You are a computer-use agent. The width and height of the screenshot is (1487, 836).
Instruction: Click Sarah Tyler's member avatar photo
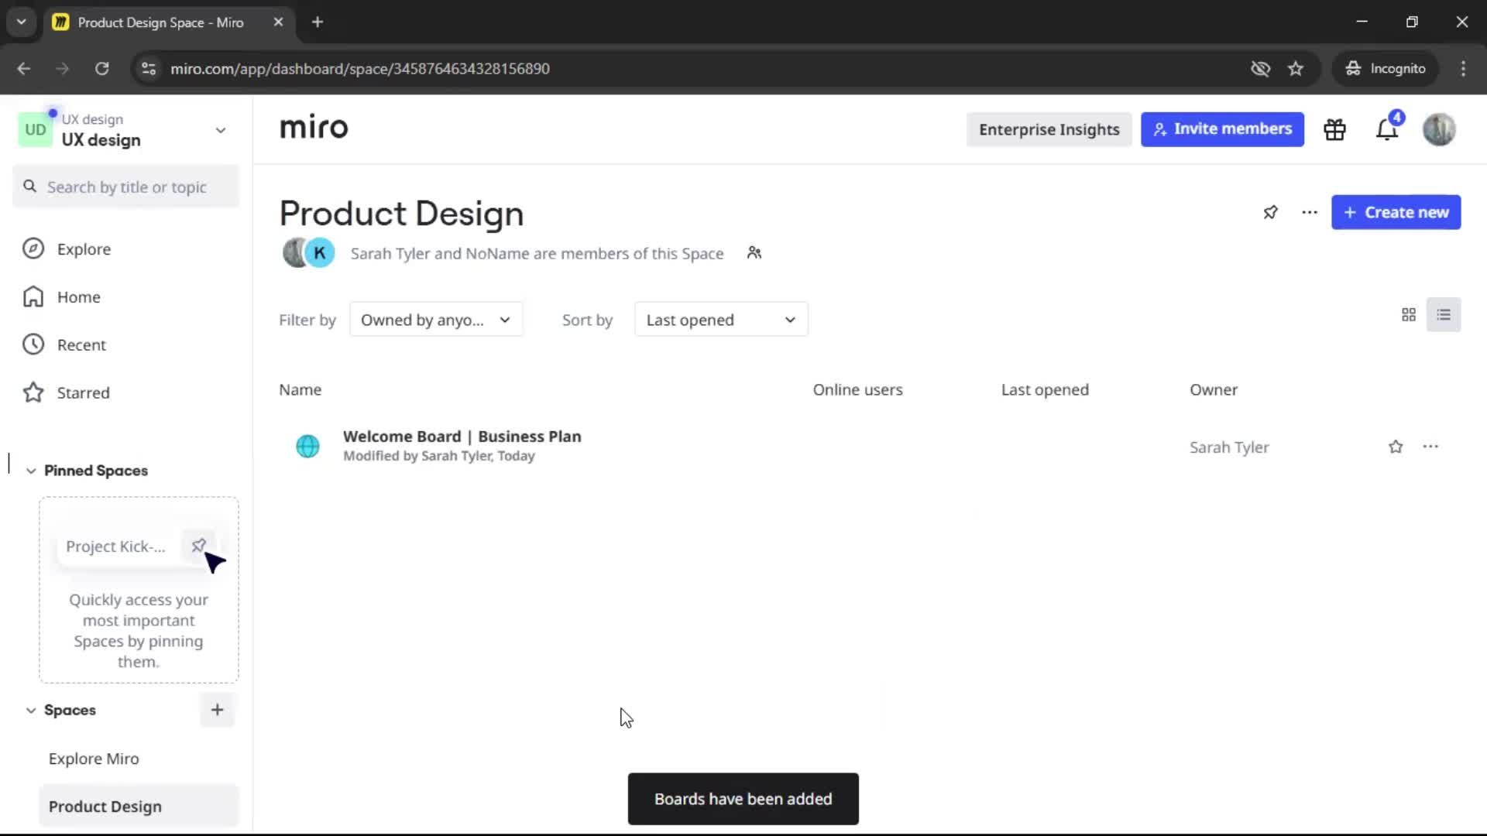click(x=294, y=253)
